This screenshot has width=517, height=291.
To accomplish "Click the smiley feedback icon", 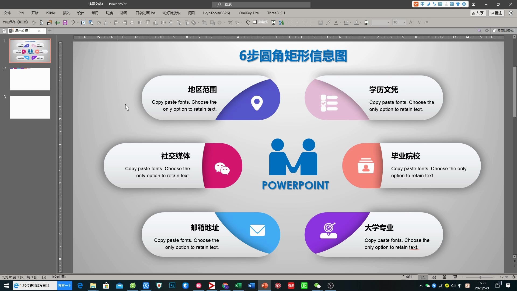I will 511,13.
